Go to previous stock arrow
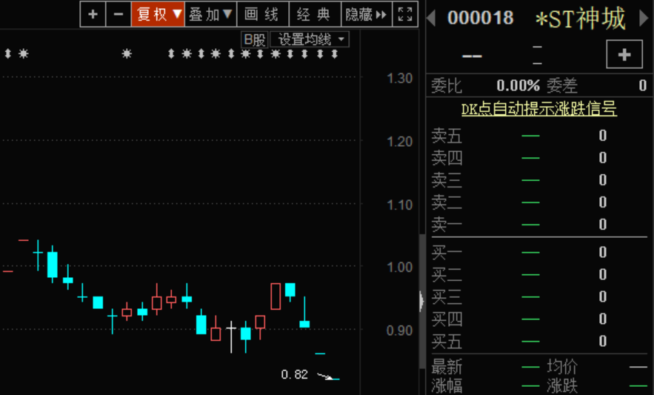 pos(432,18)
